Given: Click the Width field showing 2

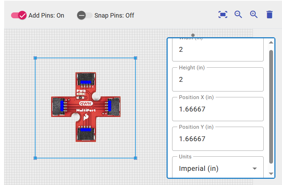Looking at the screenshot, I should [x=218, y=50].
